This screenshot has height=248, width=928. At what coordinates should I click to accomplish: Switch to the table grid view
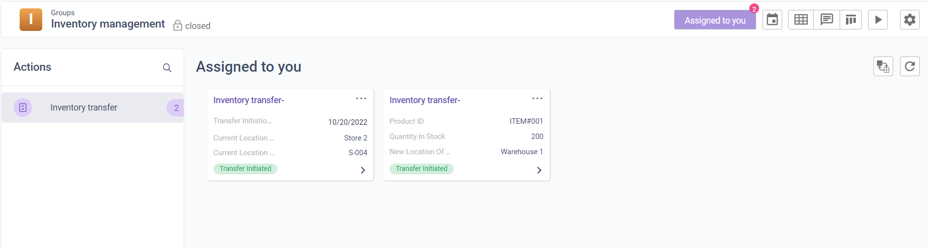(x=801, y=20)
